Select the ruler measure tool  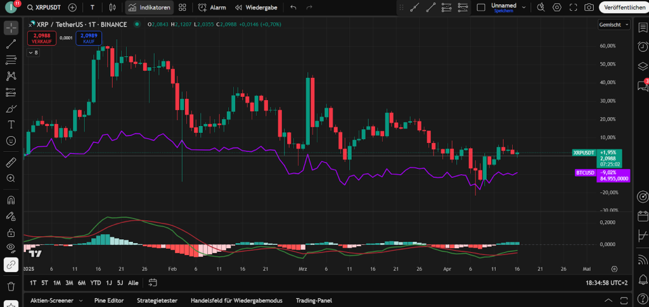coord(11,163)
